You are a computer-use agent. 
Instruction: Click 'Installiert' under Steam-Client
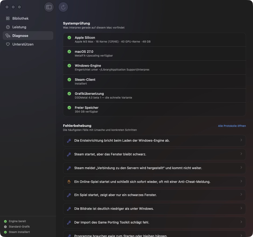pos(81,84)
